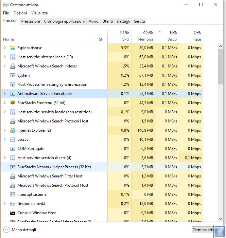Screen dimensions: 226x238
Task: Click the Gestione attività process row icon
Action: (x=13, y=204)
